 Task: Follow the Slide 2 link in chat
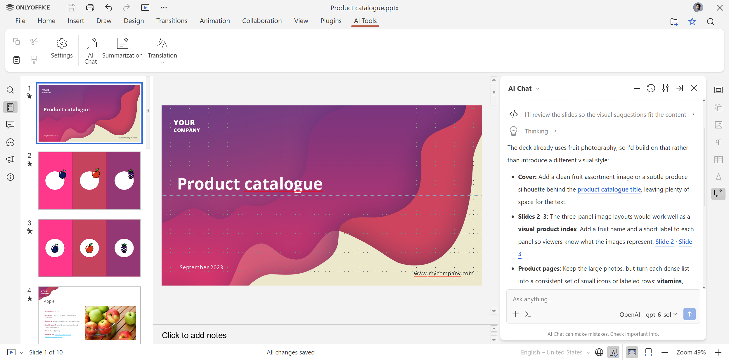click(x=664, y=242)
